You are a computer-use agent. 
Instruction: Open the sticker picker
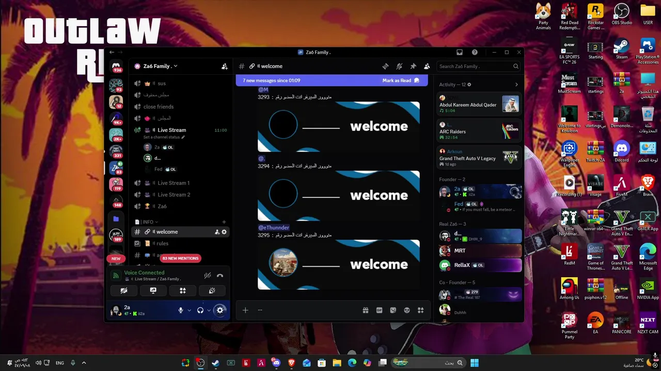(x=393, y=310)
